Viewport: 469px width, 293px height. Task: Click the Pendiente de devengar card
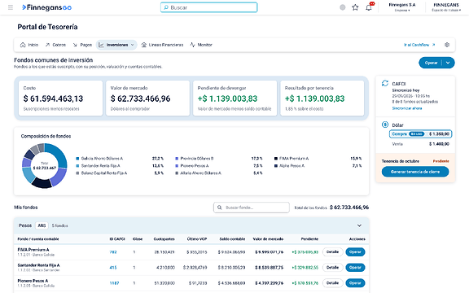point(234,98)
